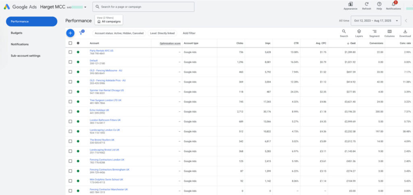Select checkbox for Default account
The width and height of the screenshot is (413, 195).
click(x=70, y=62)
